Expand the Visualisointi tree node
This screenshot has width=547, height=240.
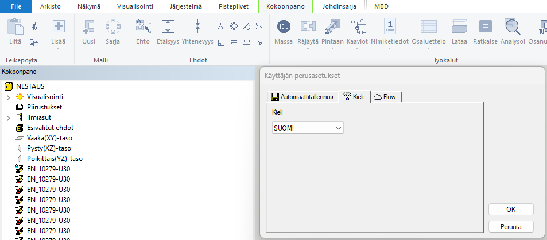[8, 97]
